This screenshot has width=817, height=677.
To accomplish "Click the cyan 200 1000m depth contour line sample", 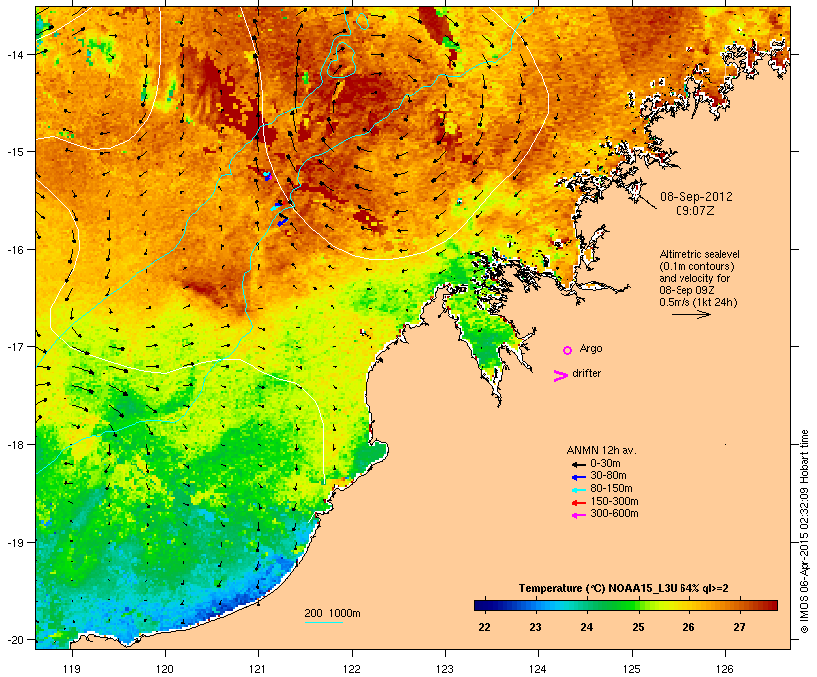I will [x=323, y=622].
